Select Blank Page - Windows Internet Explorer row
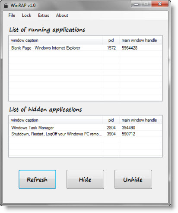The height and width of the screenshot is (213, 178). (86, 48)
